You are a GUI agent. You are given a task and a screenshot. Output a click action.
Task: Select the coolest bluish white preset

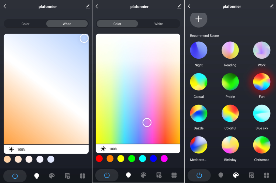(51, 159)
